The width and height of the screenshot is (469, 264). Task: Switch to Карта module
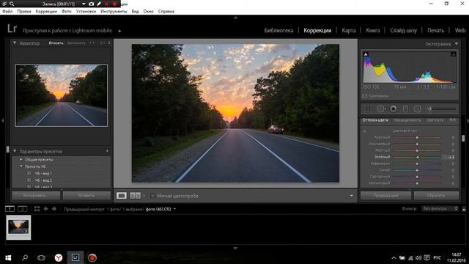349,30
